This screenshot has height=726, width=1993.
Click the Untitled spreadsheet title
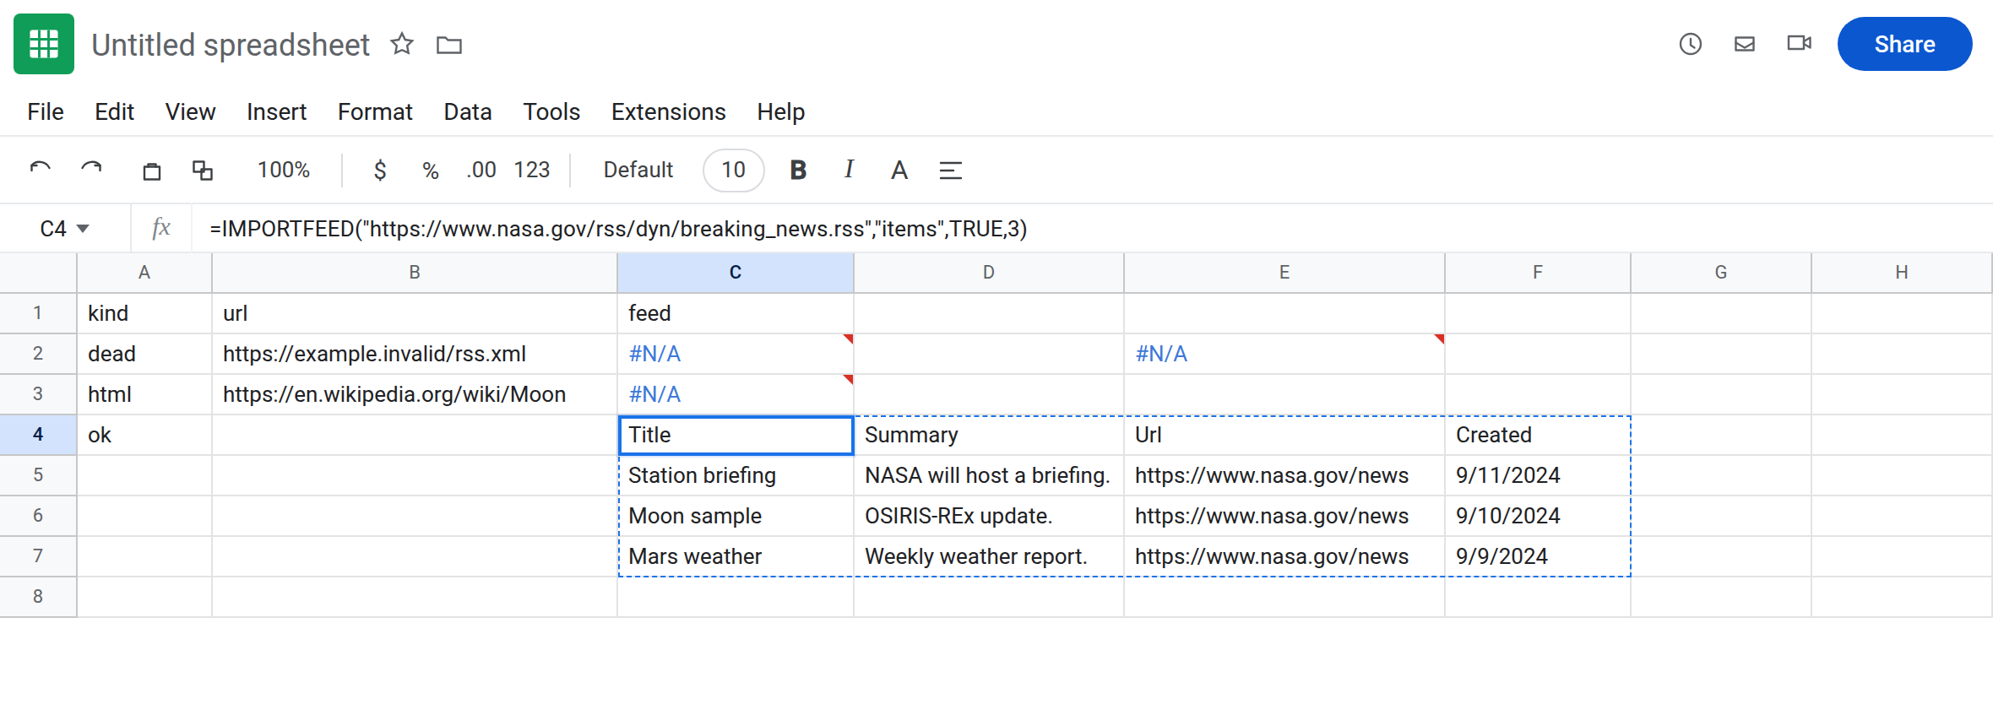pos(231,45)
